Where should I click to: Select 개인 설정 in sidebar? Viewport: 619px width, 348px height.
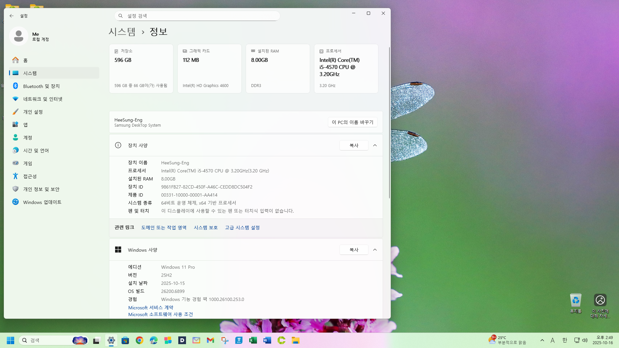(x=33, y=112)
